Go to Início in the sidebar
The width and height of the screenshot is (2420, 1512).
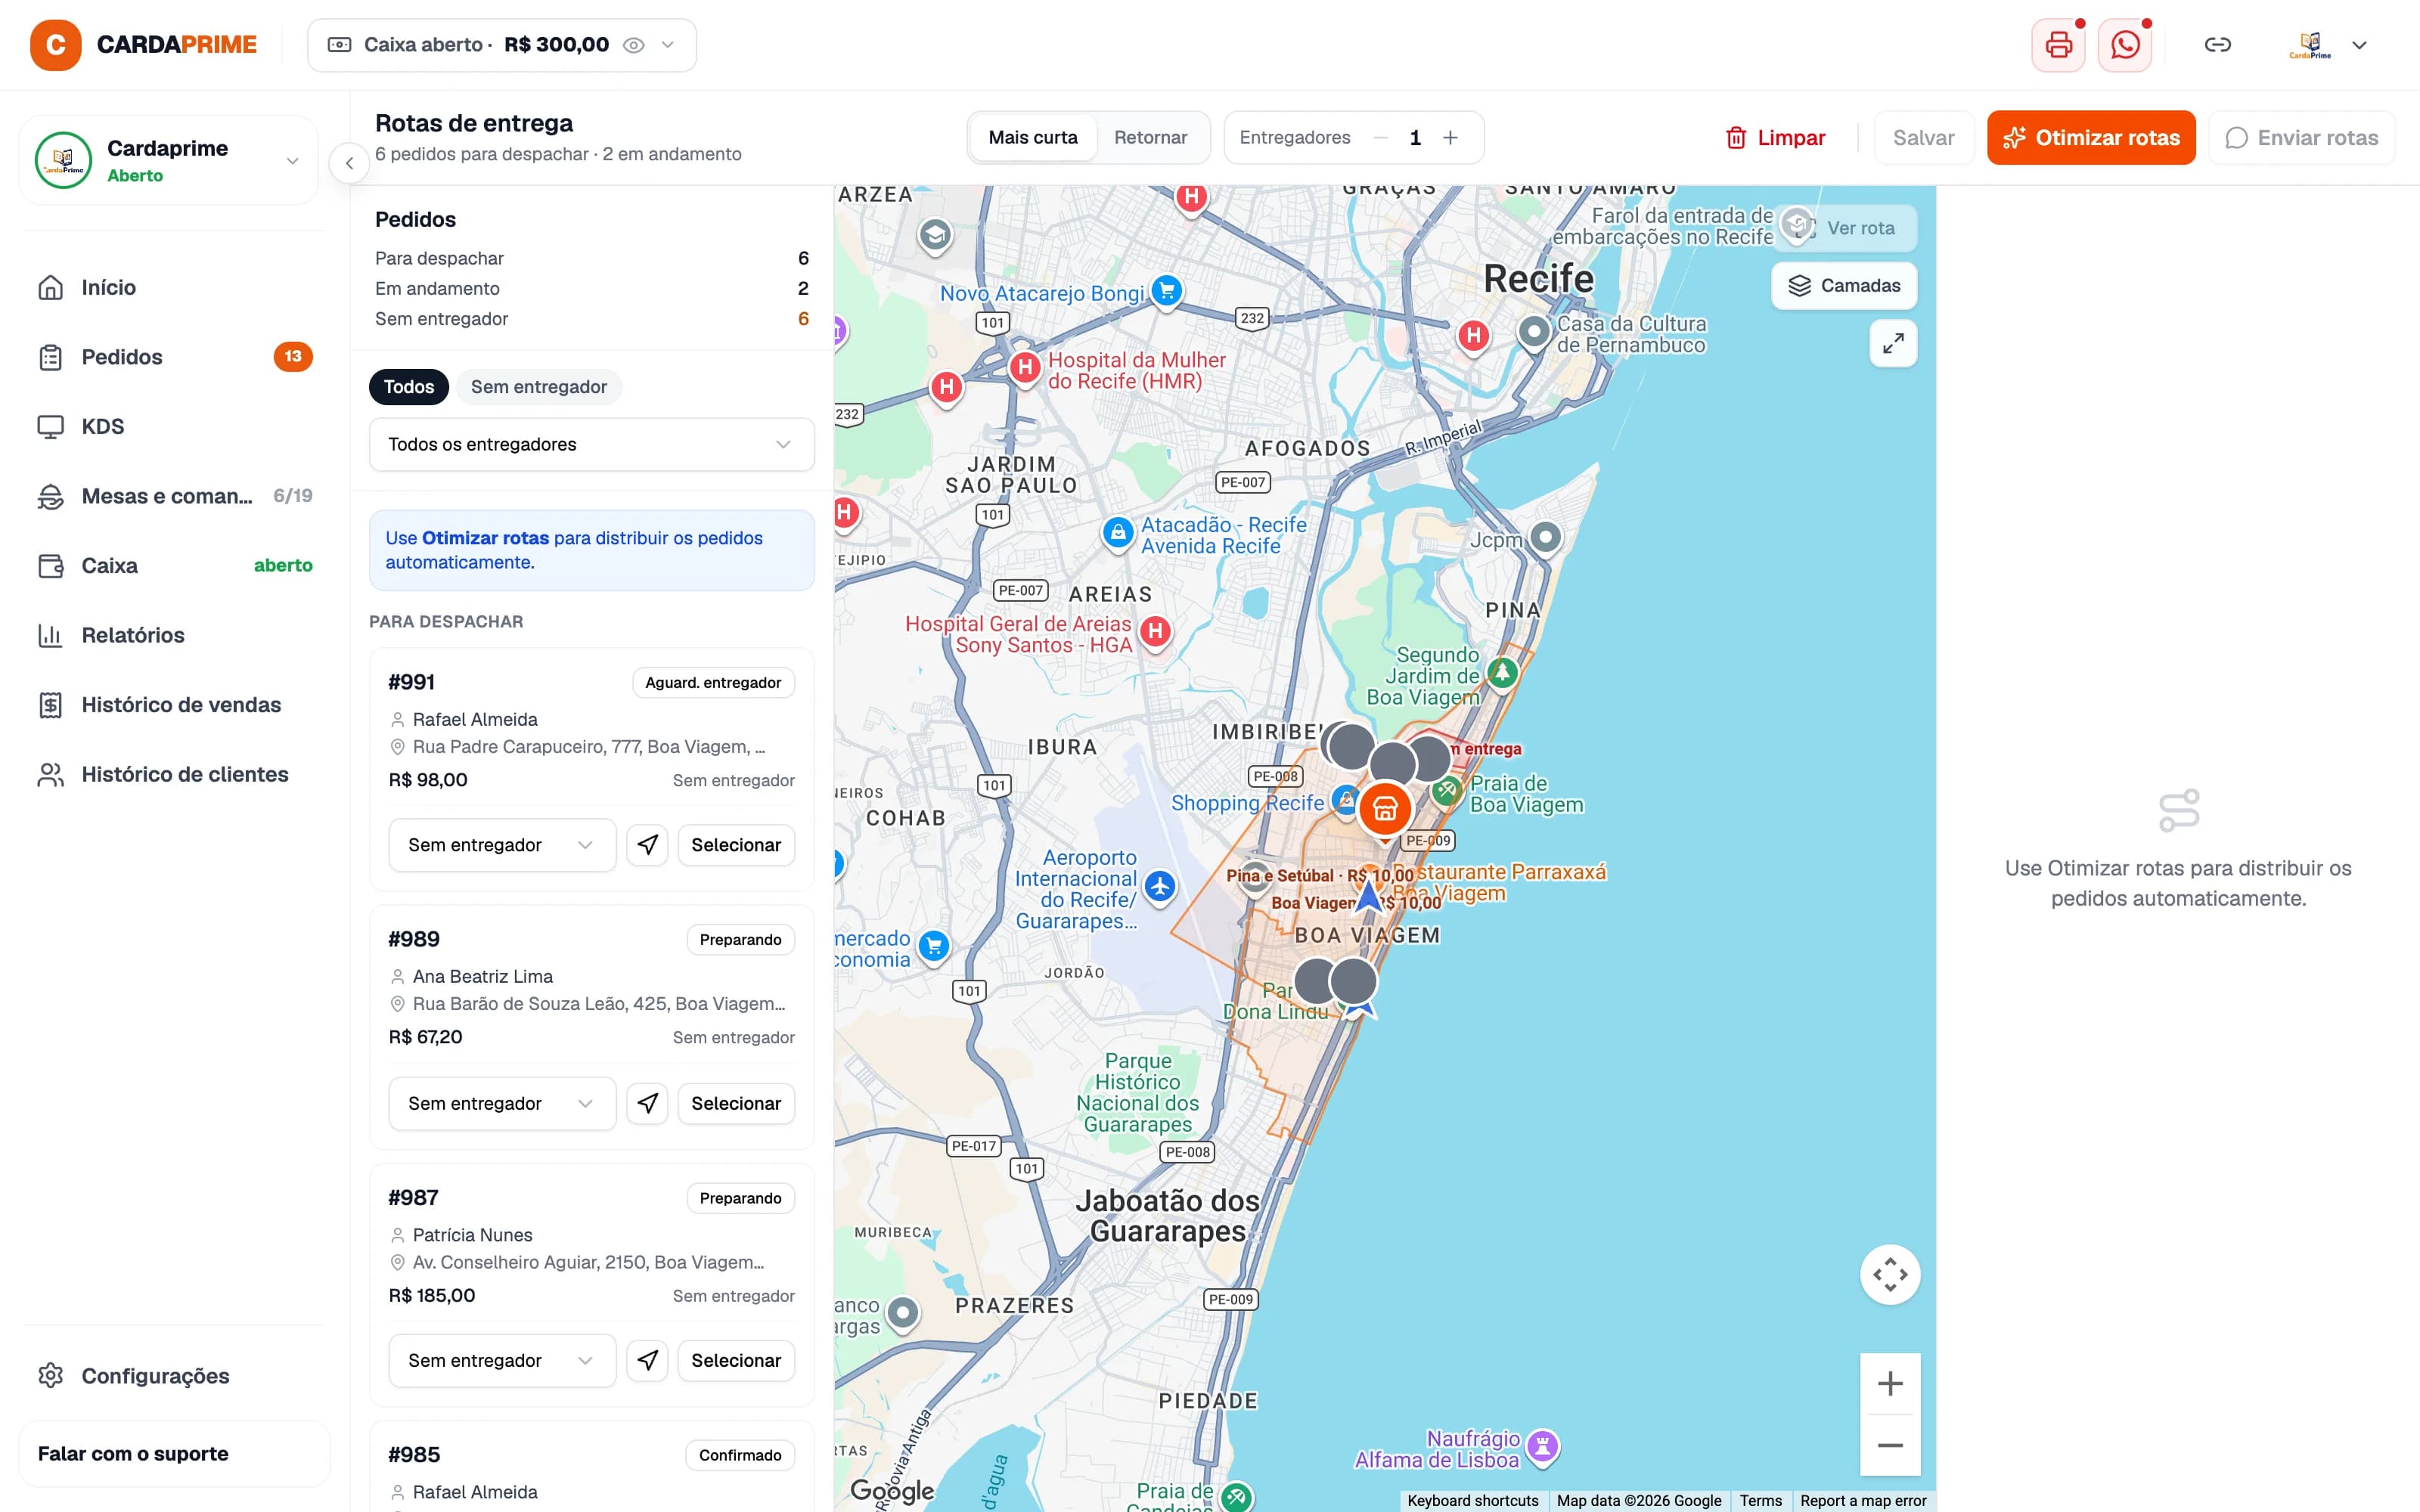pyautogui.click(x=175, y=288)
